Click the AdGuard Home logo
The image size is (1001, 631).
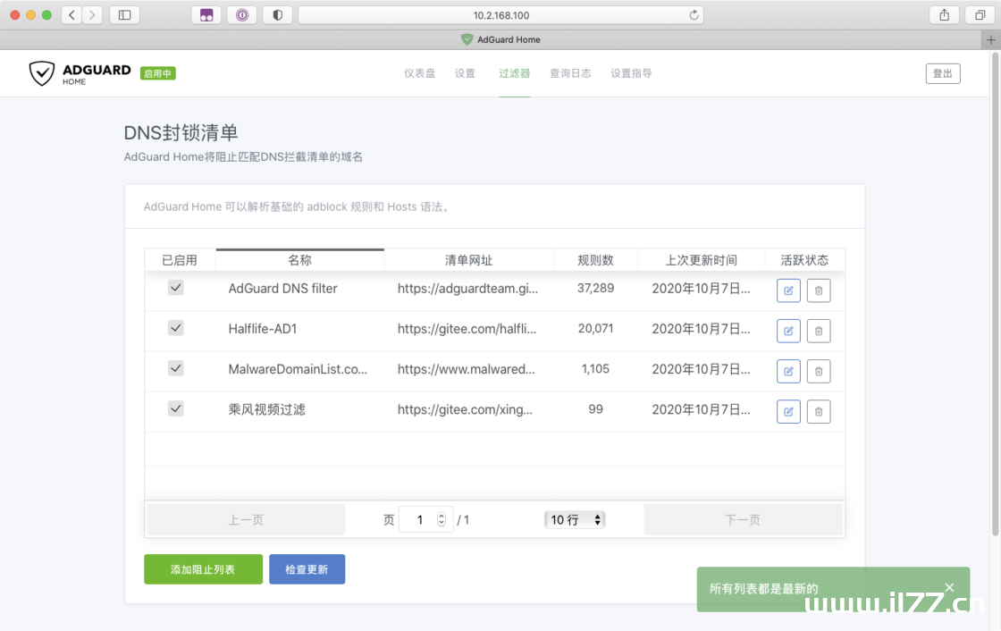tap(80, 73)
